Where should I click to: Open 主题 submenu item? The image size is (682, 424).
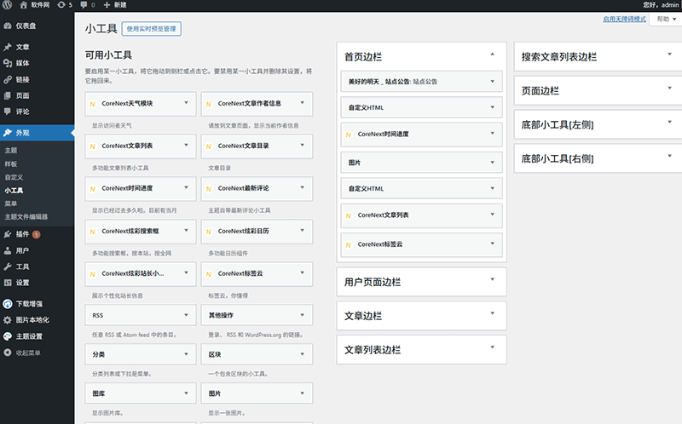point(11,151)
